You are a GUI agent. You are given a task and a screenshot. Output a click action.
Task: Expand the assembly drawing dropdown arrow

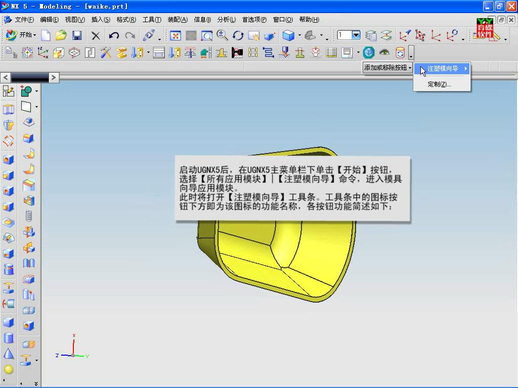pyautogui.click(x=358, y=53)
